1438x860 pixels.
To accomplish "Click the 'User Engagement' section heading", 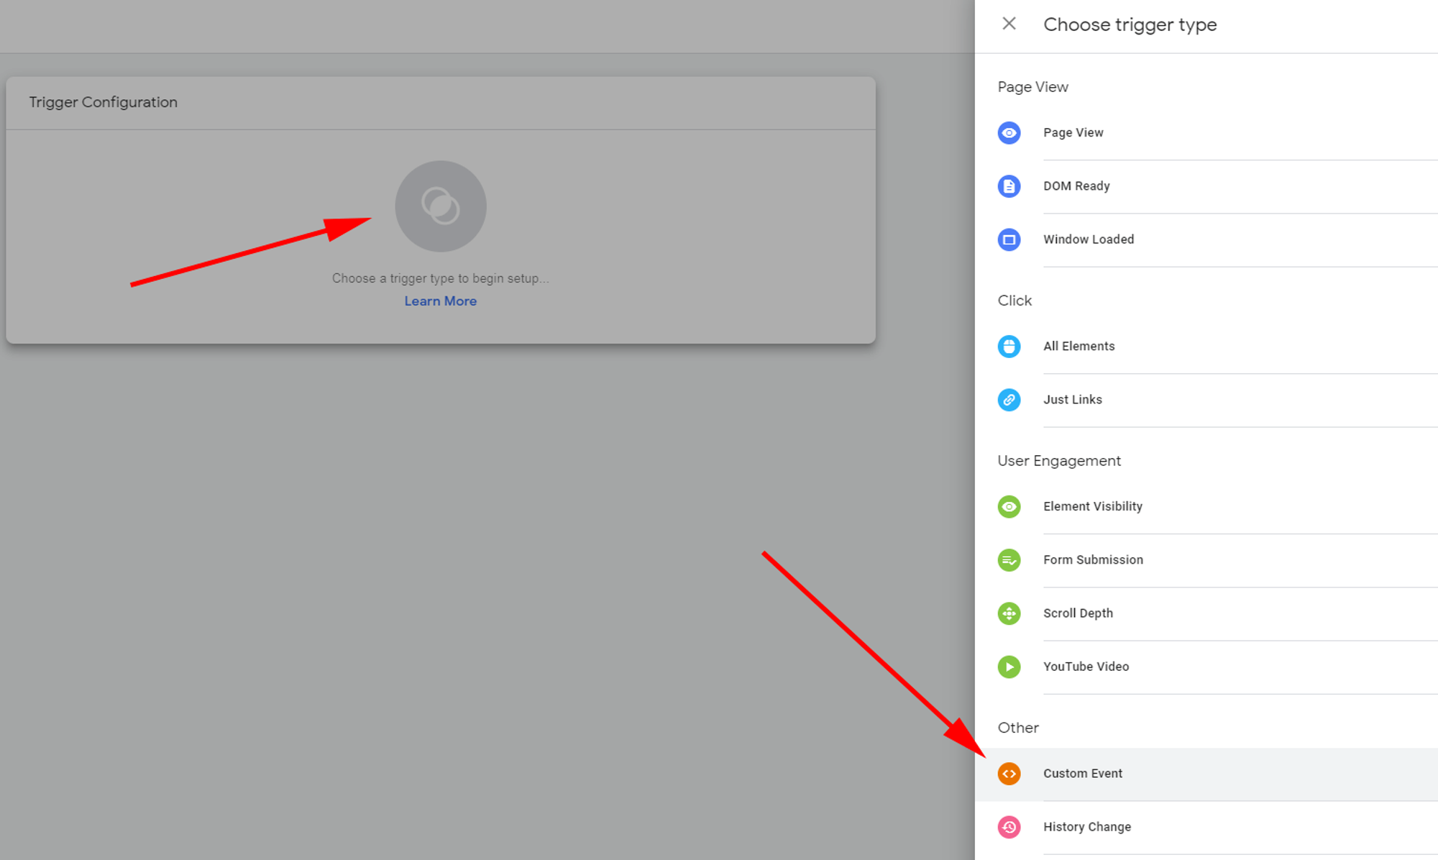I will (1059, 461).
